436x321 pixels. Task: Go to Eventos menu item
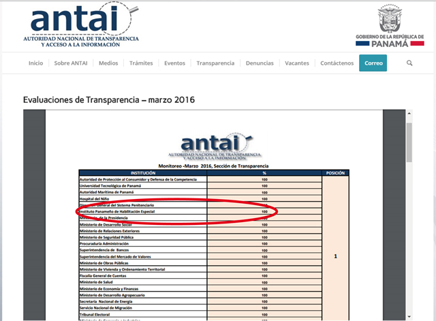point(174,63)
